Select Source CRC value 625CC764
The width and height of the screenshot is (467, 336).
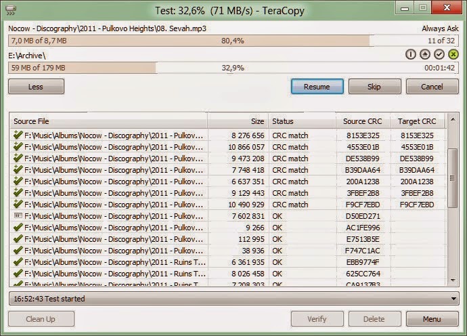click(x=363, y=274)
